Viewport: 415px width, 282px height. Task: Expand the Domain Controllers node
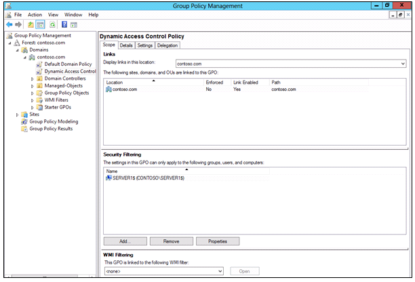click(33, 79)
